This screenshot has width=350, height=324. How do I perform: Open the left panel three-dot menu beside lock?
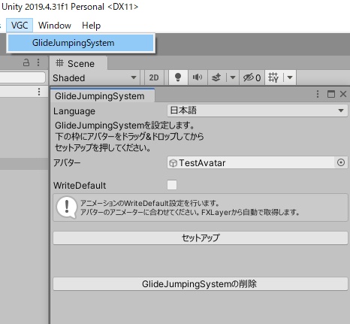coord(38,62)
